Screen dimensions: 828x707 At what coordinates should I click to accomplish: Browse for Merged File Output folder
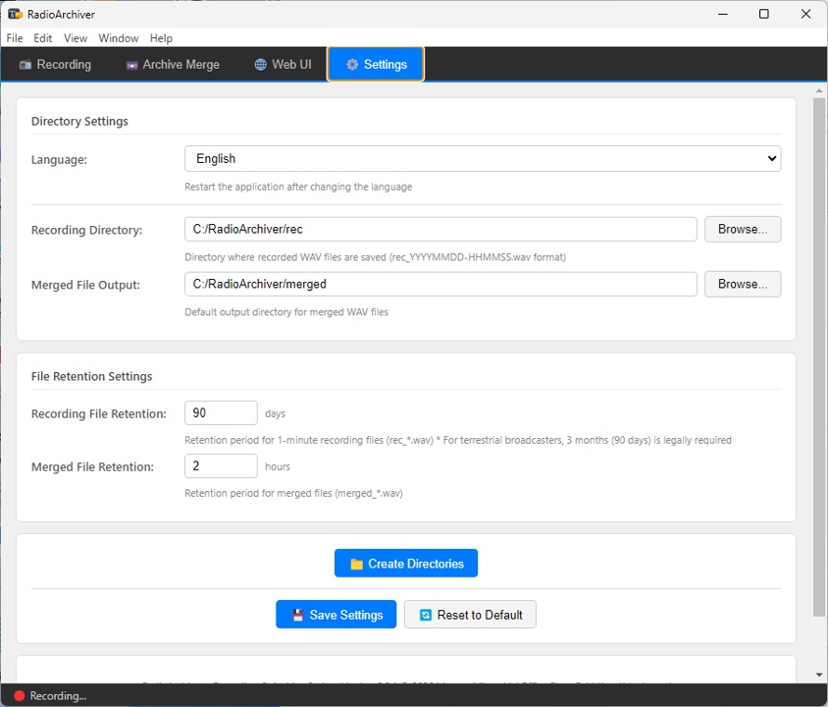(x=743, y=285)
